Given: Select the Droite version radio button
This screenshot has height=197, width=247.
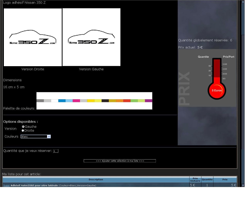Looking at the screenshot, I should [23, 131].
